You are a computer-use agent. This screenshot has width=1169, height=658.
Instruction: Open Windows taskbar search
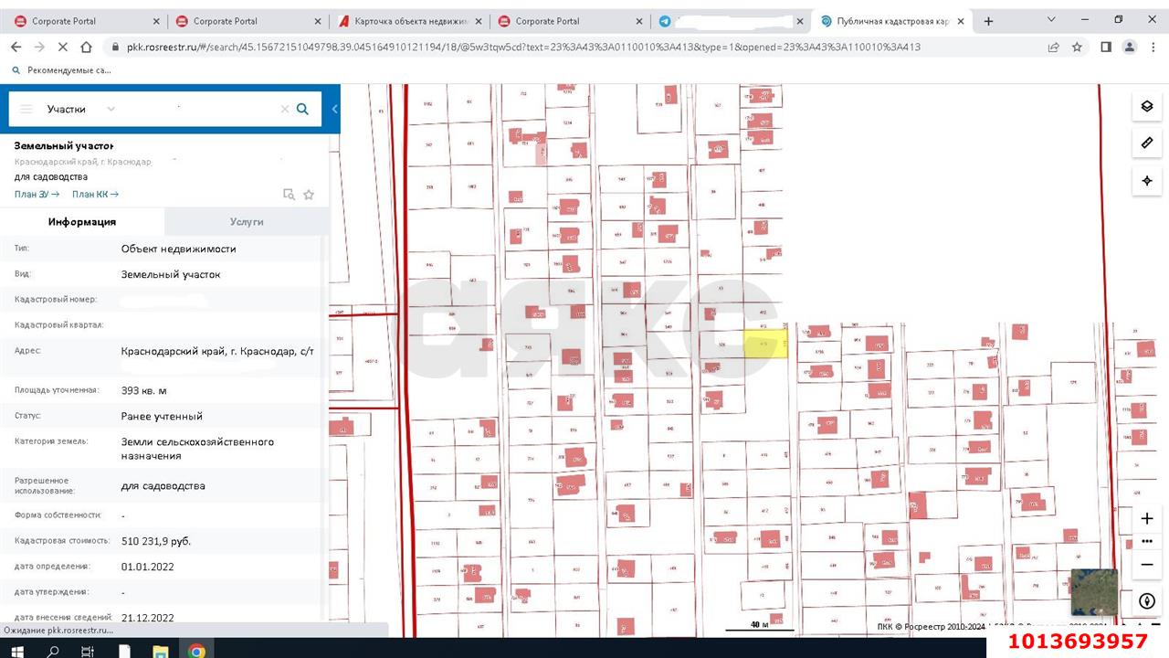[53, 651]
